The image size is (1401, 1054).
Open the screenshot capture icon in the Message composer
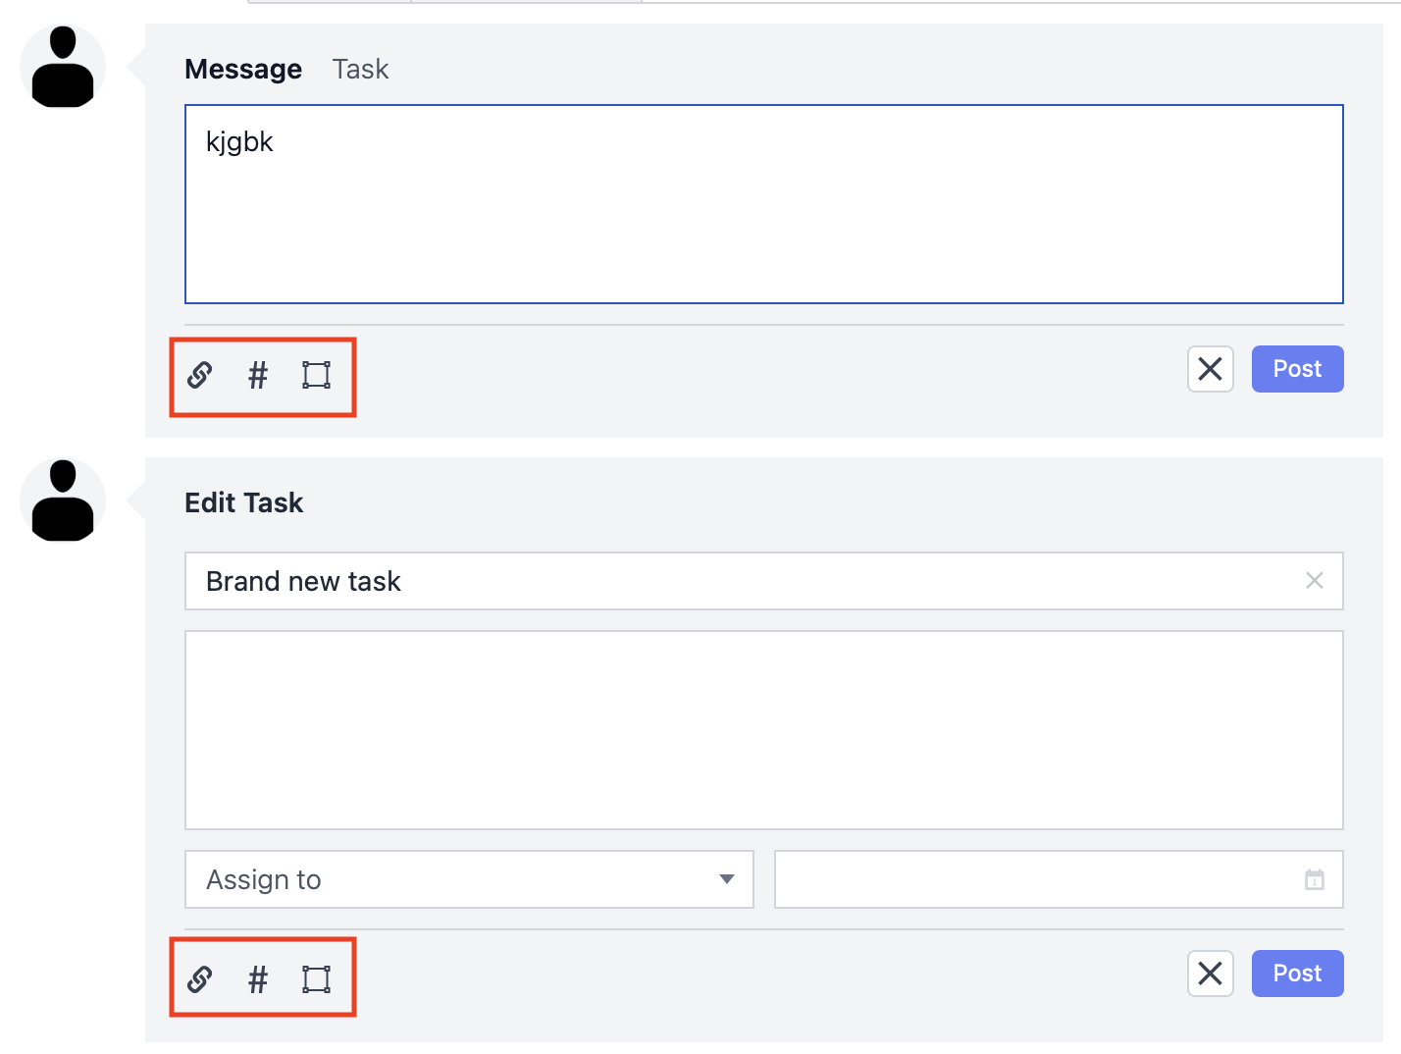coord(316,376)
